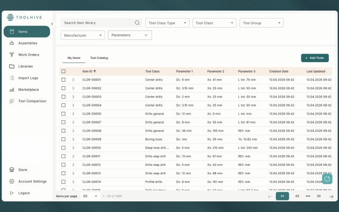The height and width of the screenshot is (212, 339).
Task: Click item ID CLGR-D0010
Action: click(92, 148)
